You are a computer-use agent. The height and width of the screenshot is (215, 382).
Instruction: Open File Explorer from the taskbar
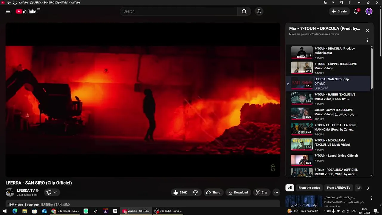[x=24, y=211]
